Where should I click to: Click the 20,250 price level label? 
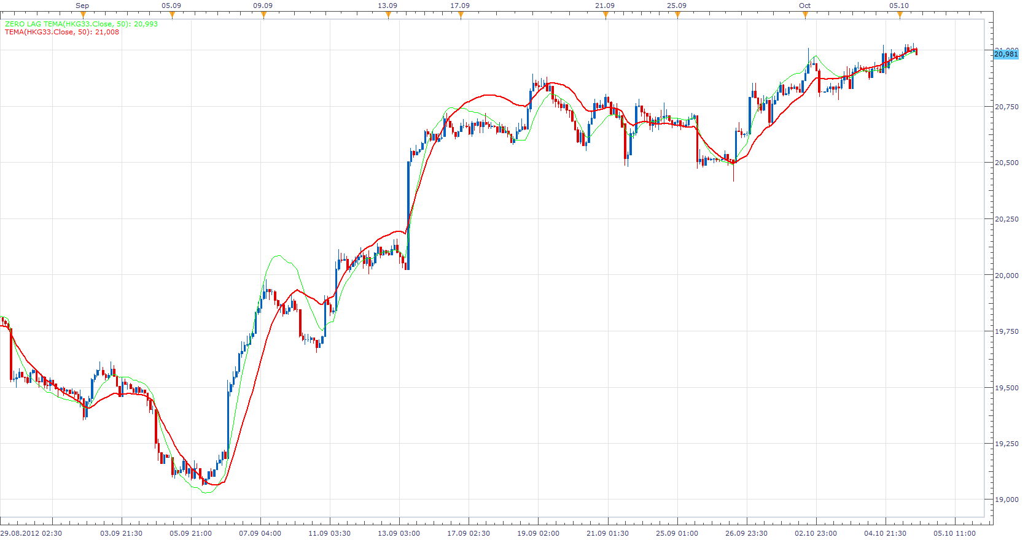coord(1007,219)
